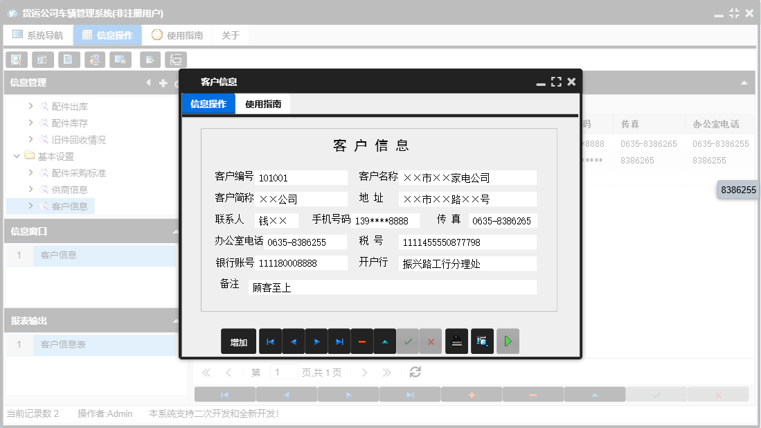Click the green run arrow in the dialog

click(508, 341)
